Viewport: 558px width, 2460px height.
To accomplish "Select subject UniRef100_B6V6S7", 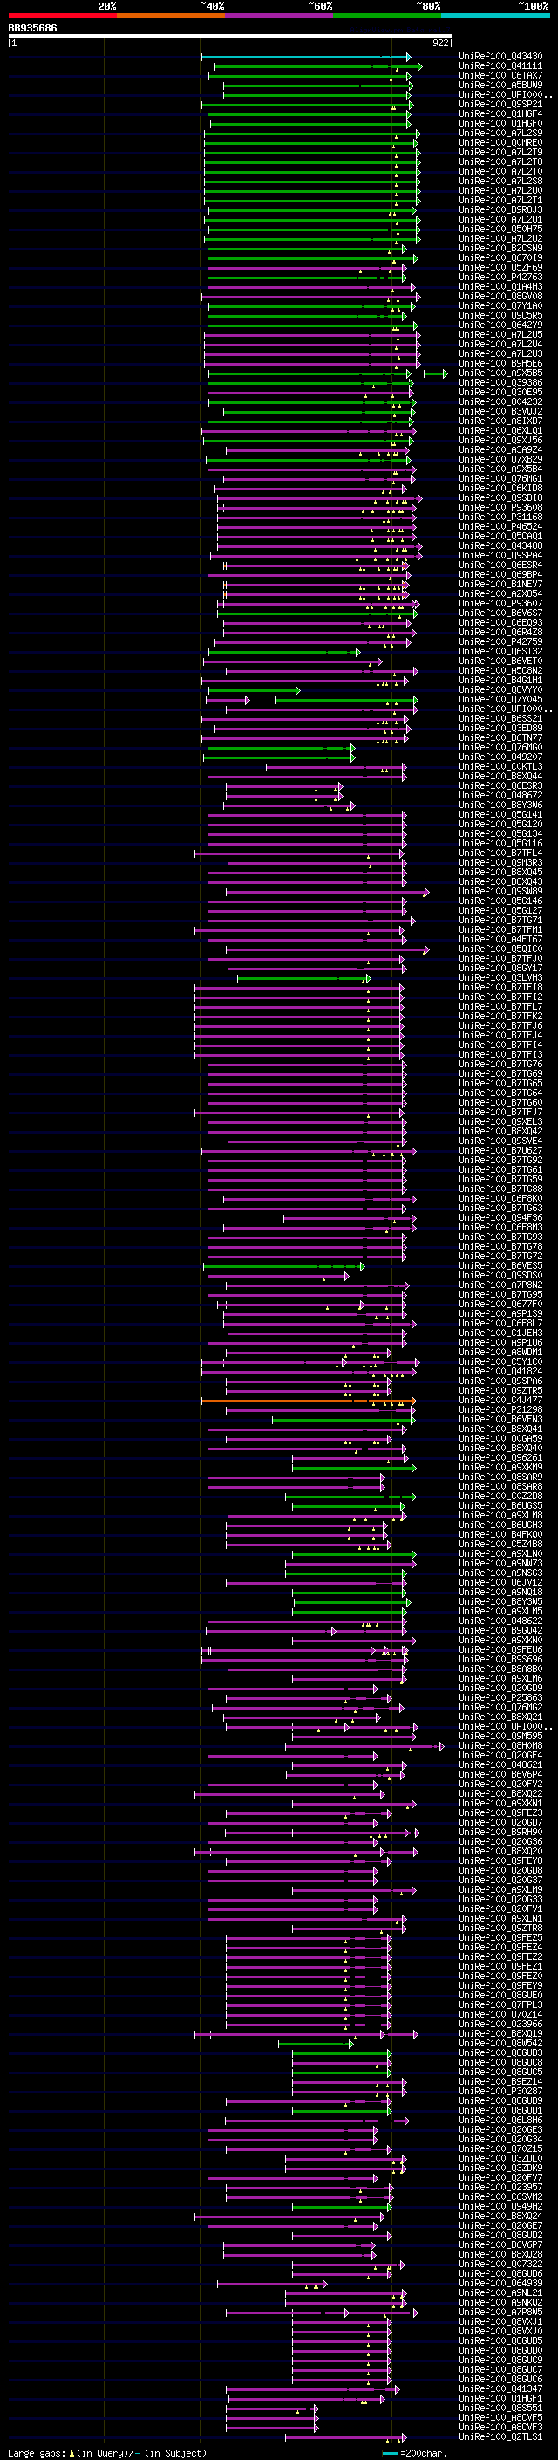I will (x=500, y=613).
